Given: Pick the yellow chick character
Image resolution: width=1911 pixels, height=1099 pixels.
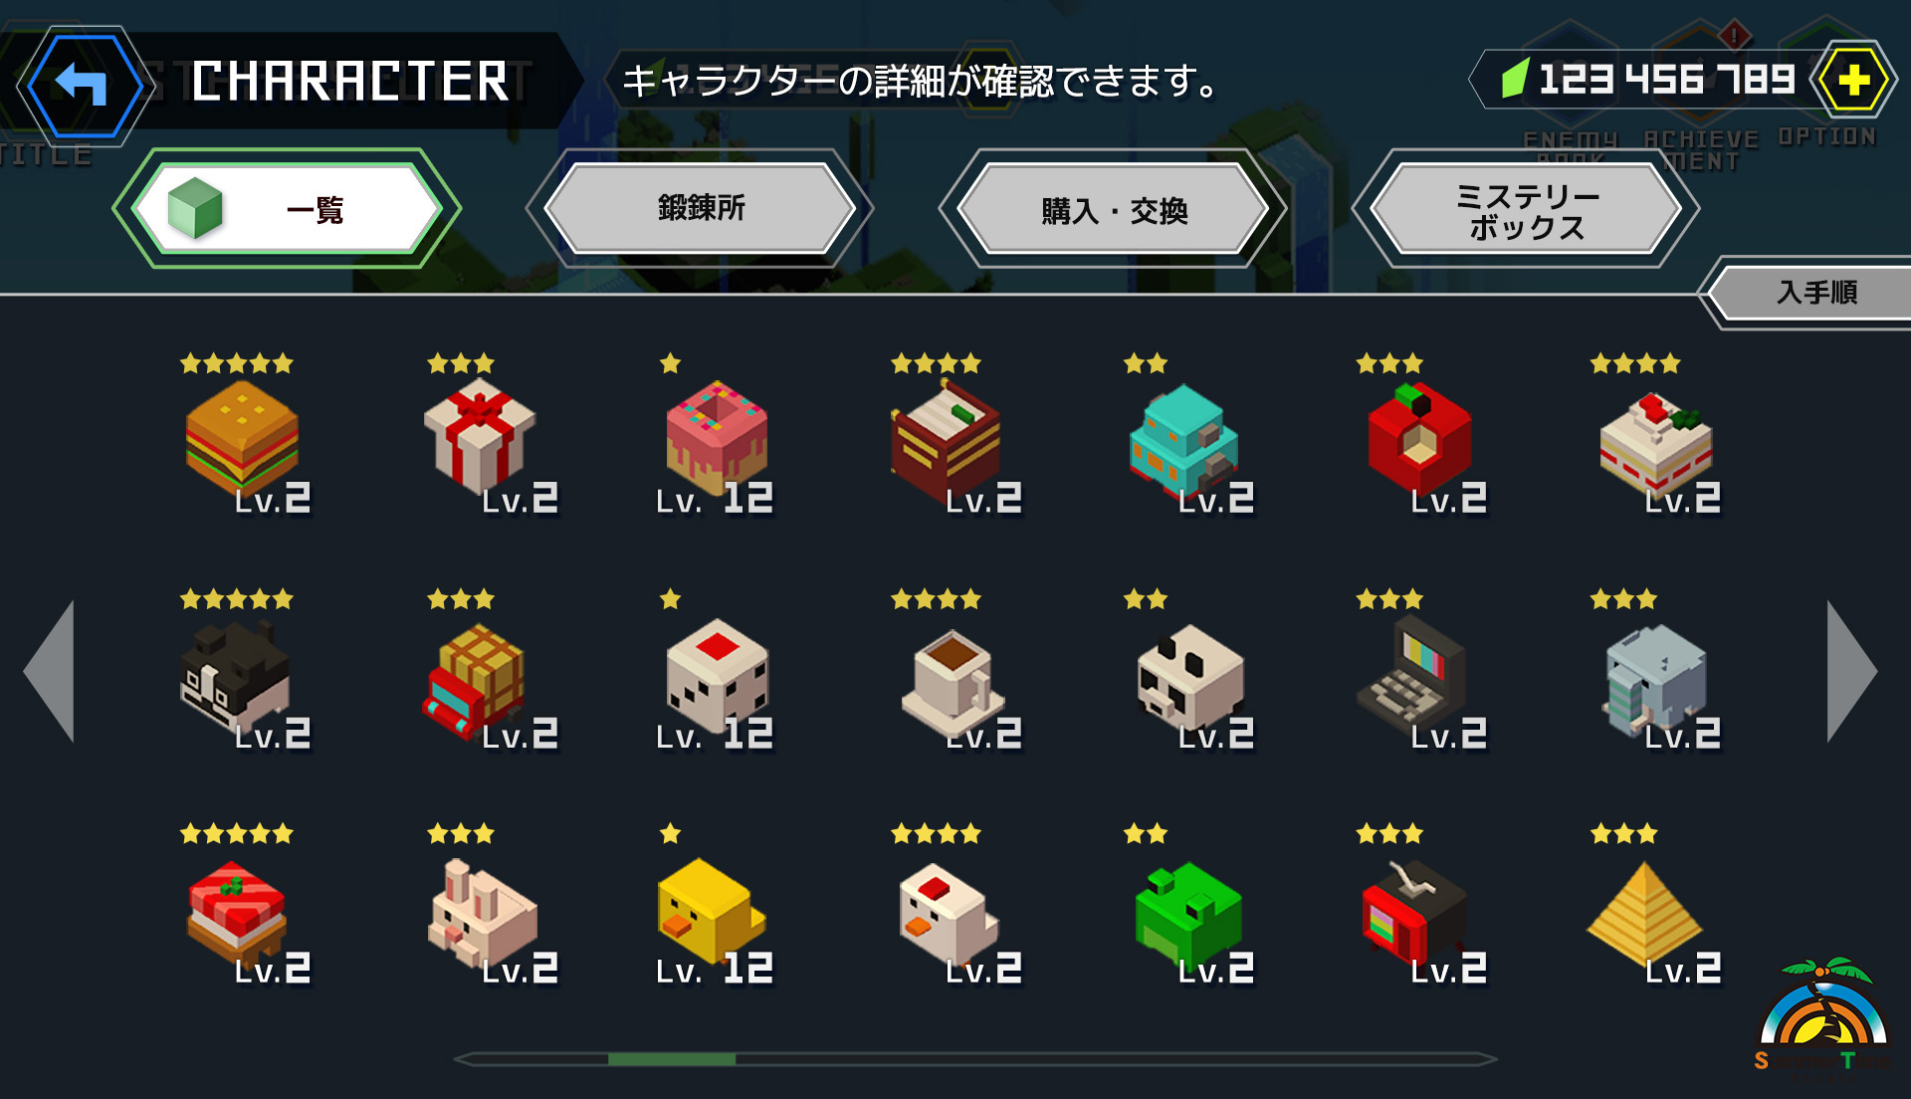Looking at the screenshot, I should pos(711,910).
